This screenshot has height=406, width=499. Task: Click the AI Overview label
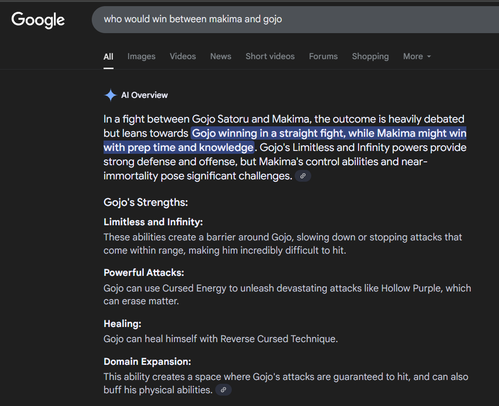pyautogui.click(x=144, y=95)
